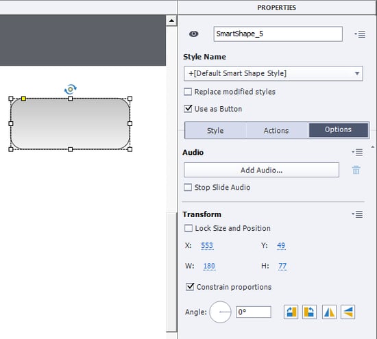Check Lock Size and Position
The height and width of the screenshot is (339, 377).
(x=188, y=228)
